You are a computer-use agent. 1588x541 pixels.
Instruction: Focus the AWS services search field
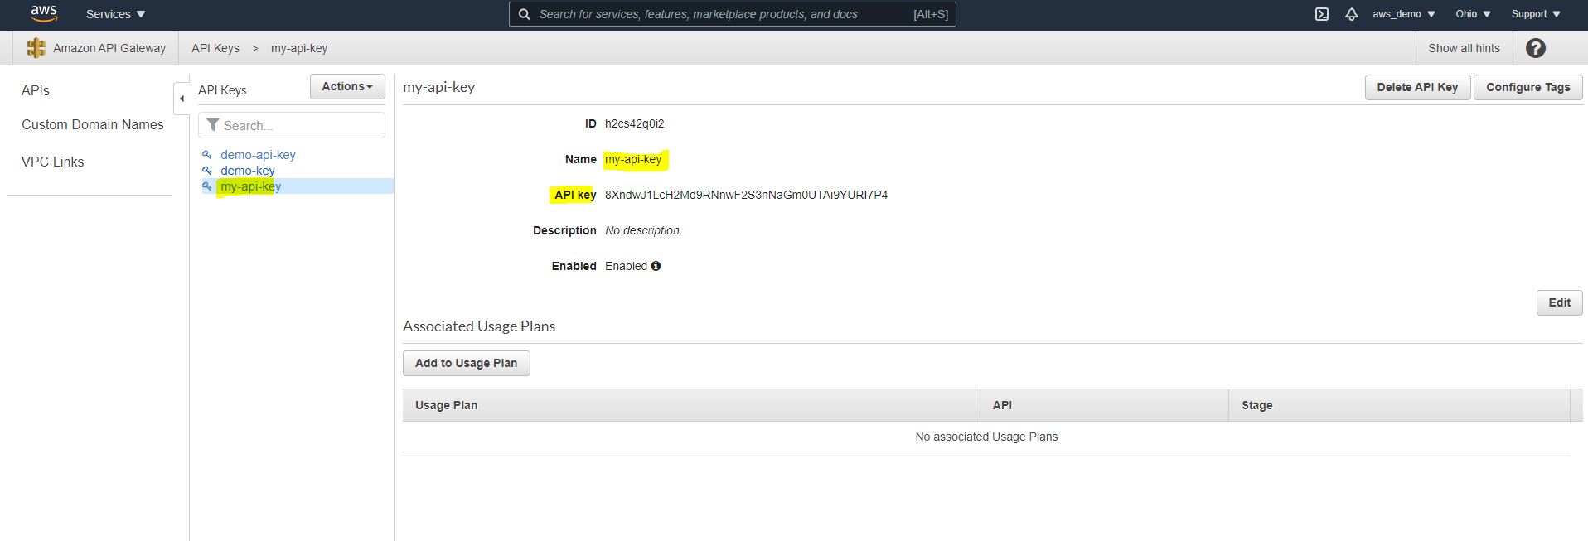click(x=732, y=14)
